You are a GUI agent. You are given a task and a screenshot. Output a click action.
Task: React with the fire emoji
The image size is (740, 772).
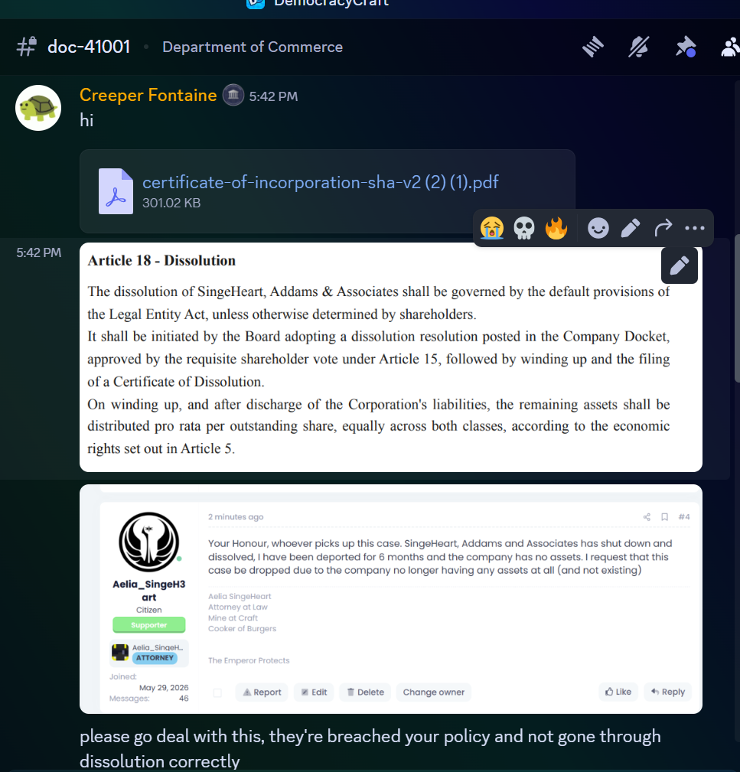[556, 228]
